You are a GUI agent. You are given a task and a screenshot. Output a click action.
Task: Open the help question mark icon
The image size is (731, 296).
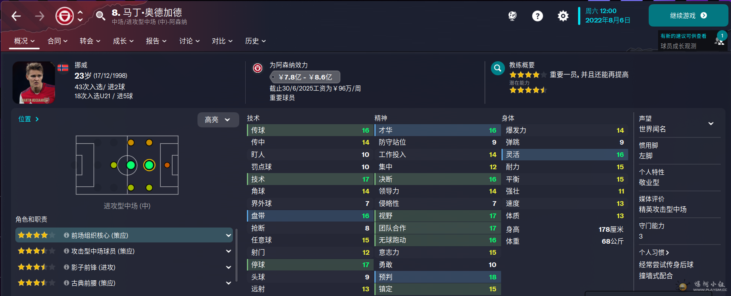pyautogui.click(x=537, y=16)
